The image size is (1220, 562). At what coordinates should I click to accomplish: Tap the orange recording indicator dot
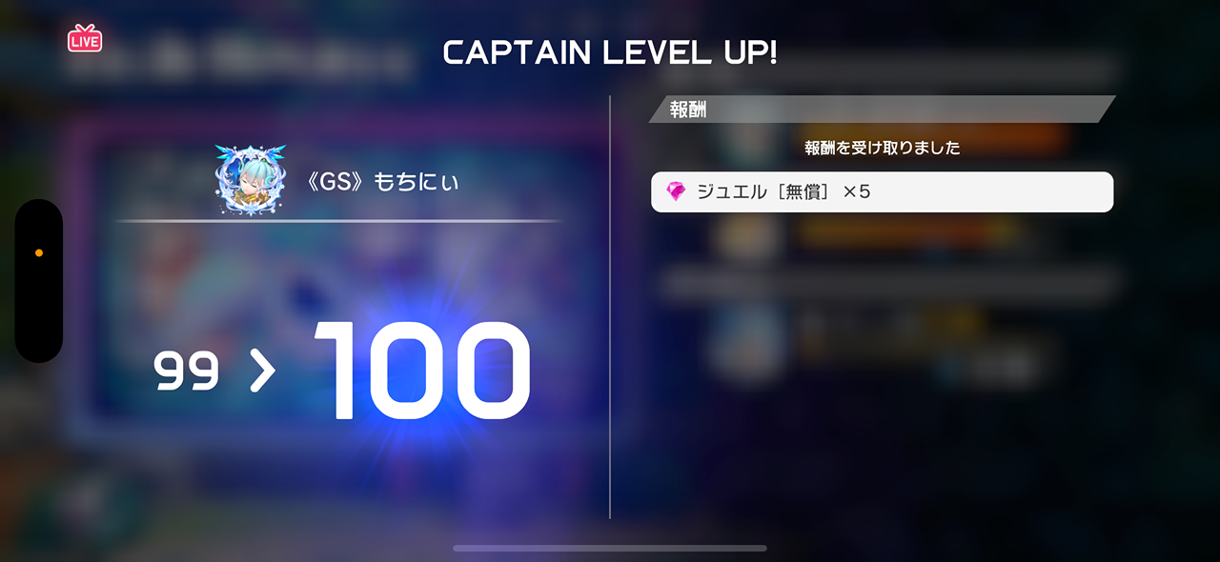(39, 253)
